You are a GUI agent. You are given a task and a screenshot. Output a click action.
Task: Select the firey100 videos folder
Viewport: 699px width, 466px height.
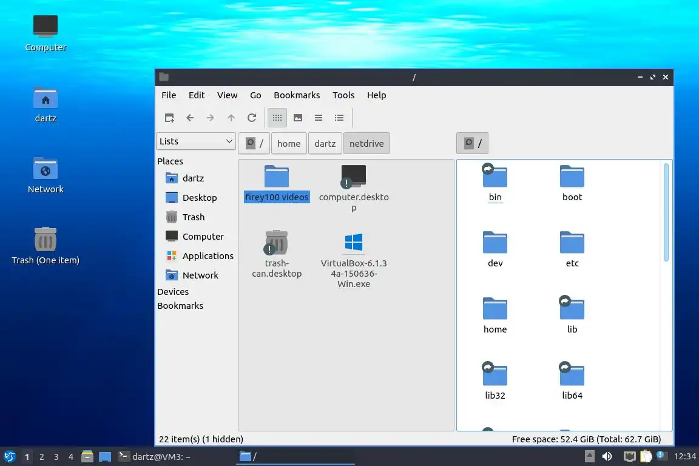[277, 183]
